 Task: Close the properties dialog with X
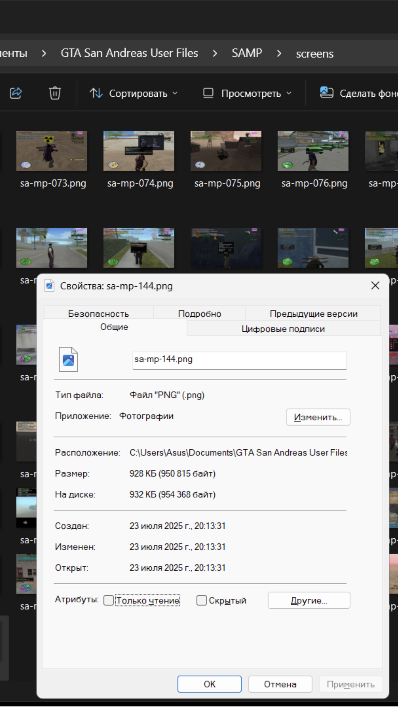(375, 286)
